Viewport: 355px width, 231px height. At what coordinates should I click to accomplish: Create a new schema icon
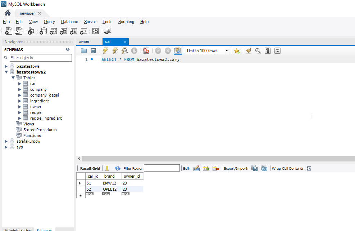pyautogui.click(x=43, y=31)
